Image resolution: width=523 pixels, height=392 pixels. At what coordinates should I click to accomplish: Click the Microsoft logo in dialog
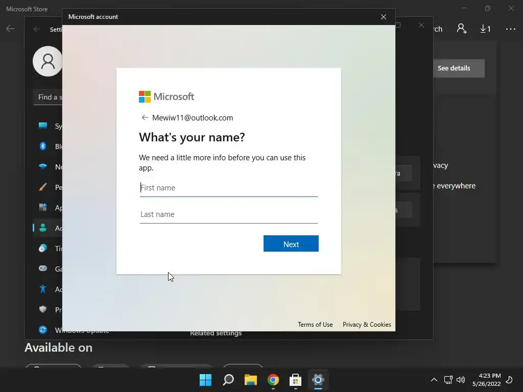pyautogui.click(x=166, y=96)
